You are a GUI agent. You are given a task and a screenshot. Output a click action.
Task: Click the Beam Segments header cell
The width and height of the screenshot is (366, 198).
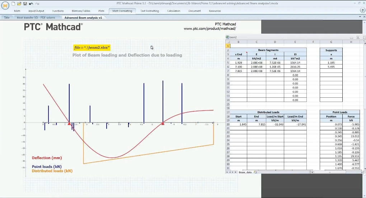coord(268,50)
